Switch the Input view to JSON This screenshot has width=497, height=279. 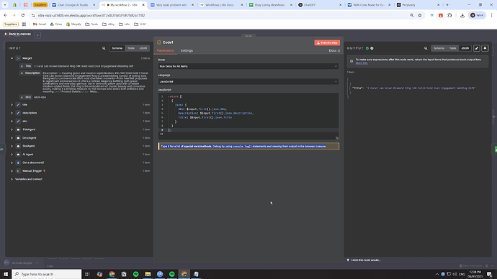(143, 48)
